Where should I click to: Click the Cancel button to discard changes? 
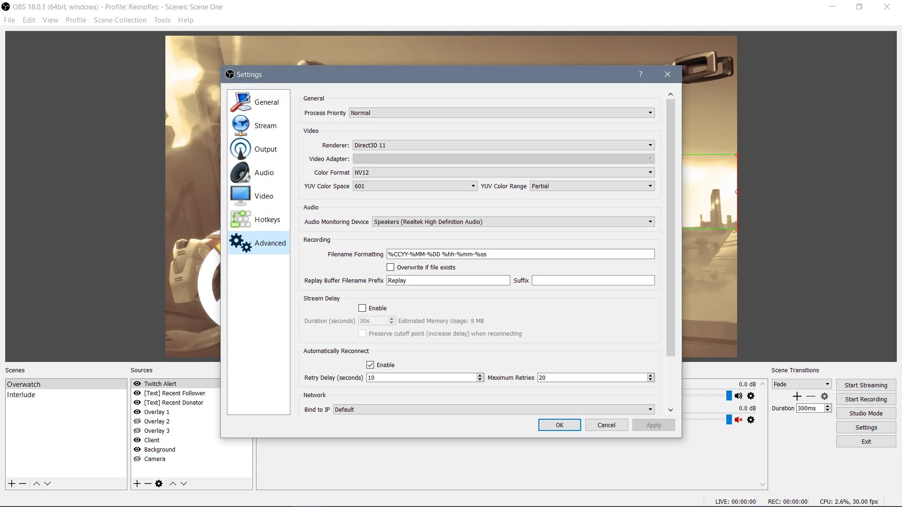(606, 425)
